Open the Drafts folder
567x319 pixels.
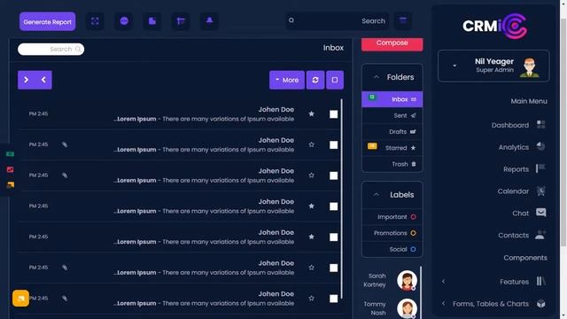pos(392,132)
